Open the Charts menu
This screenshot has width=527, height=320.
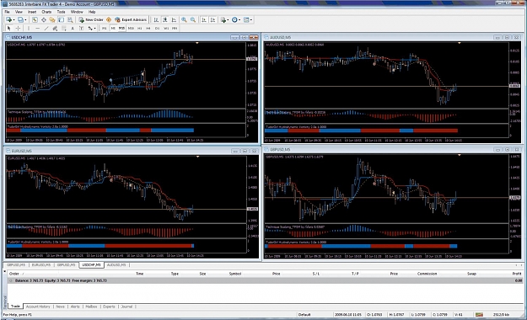click(x=46, y=12)
